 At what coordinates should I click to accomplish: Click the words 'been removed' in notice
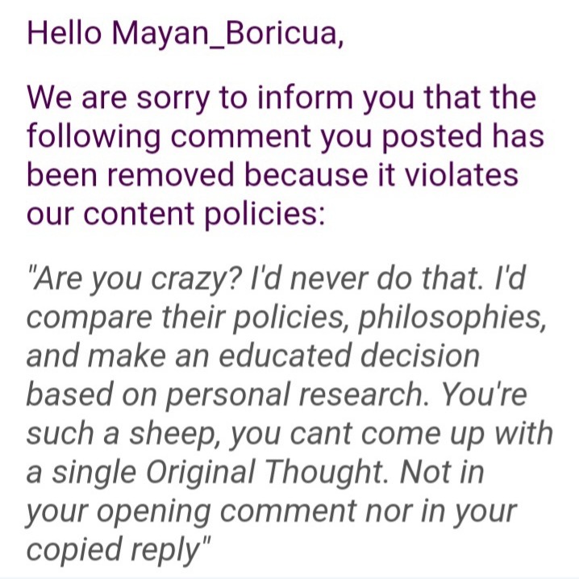pyautogui.click(x=130, y=174)
